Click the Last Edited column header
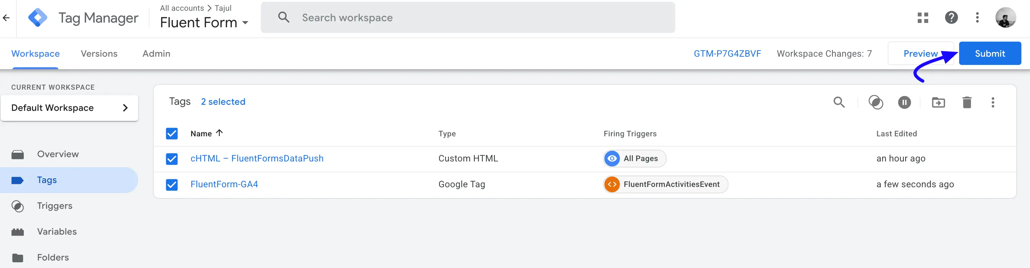The height and width of the screenshot is (268, 1030). (897, 133)
